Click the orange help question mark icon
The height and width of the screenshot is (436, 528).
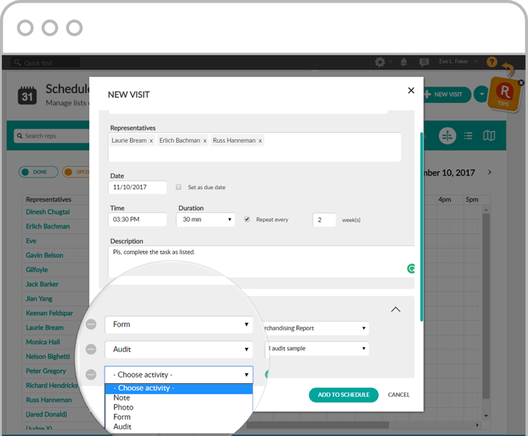(x=492, y=62)
